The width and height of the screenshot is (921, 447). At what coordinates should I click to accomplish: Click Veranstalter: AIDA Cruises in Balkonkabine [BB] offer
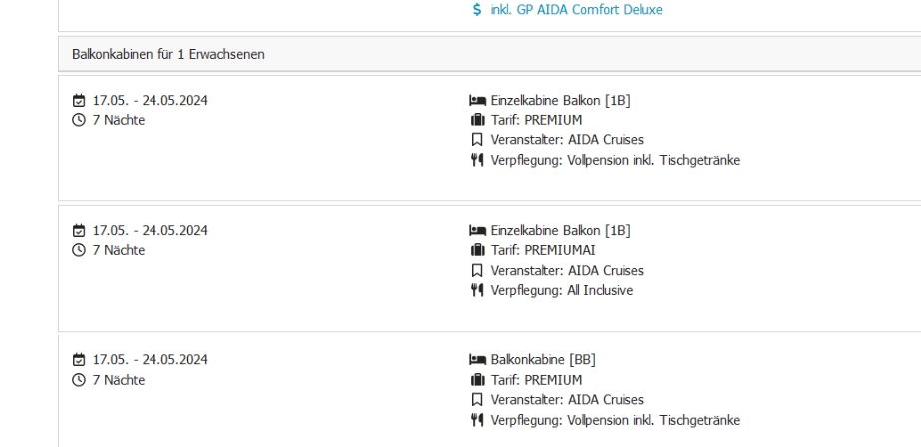567,400
